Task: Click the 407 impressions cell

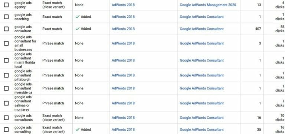Action: pos(258,29)
